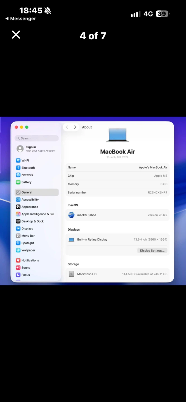Open Focus settings

(37, 275)
